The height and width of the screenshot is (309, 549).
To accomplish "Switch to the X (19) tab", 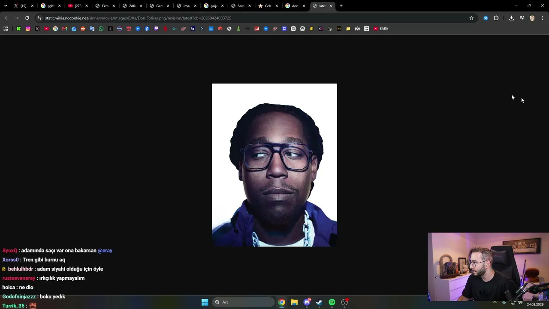I will 21,6.
